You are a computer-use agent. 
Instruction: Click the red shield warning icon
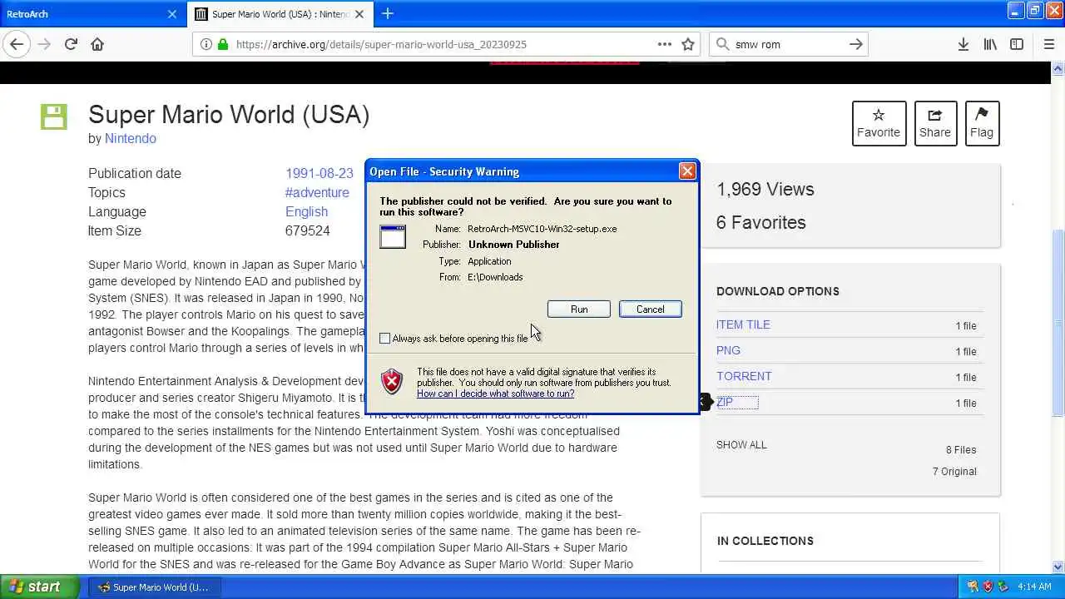pyautogui.click(x=392, y=382)
